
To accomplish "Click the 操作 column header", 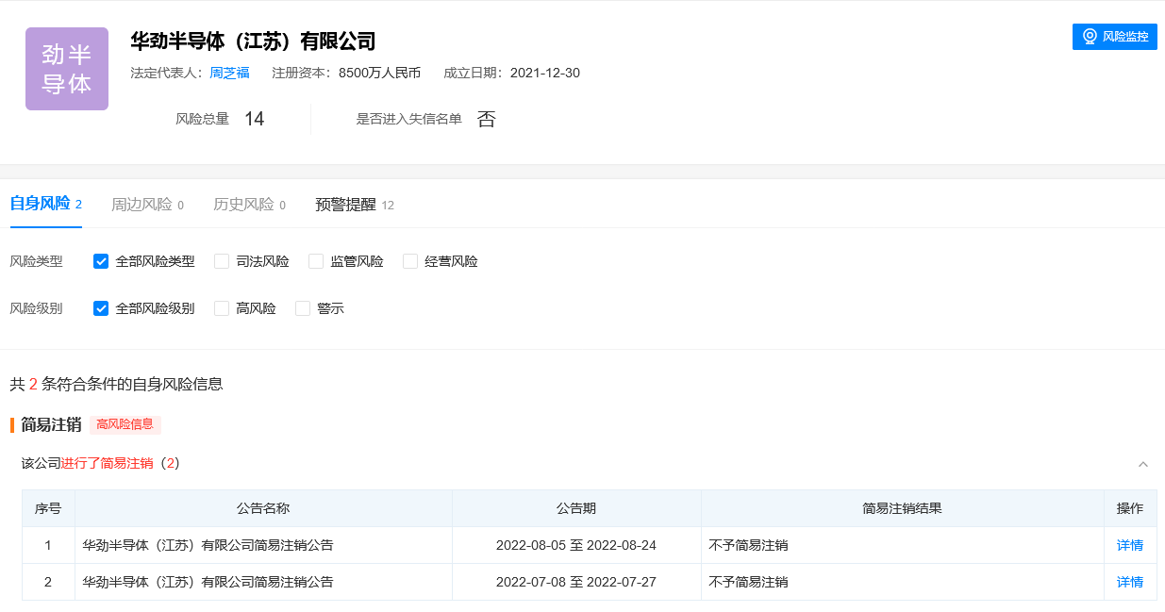I will (1130, 508).
